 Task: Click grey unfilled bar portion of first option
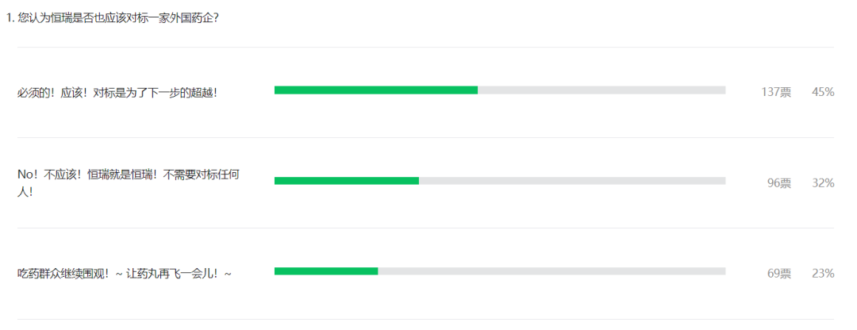601,90
